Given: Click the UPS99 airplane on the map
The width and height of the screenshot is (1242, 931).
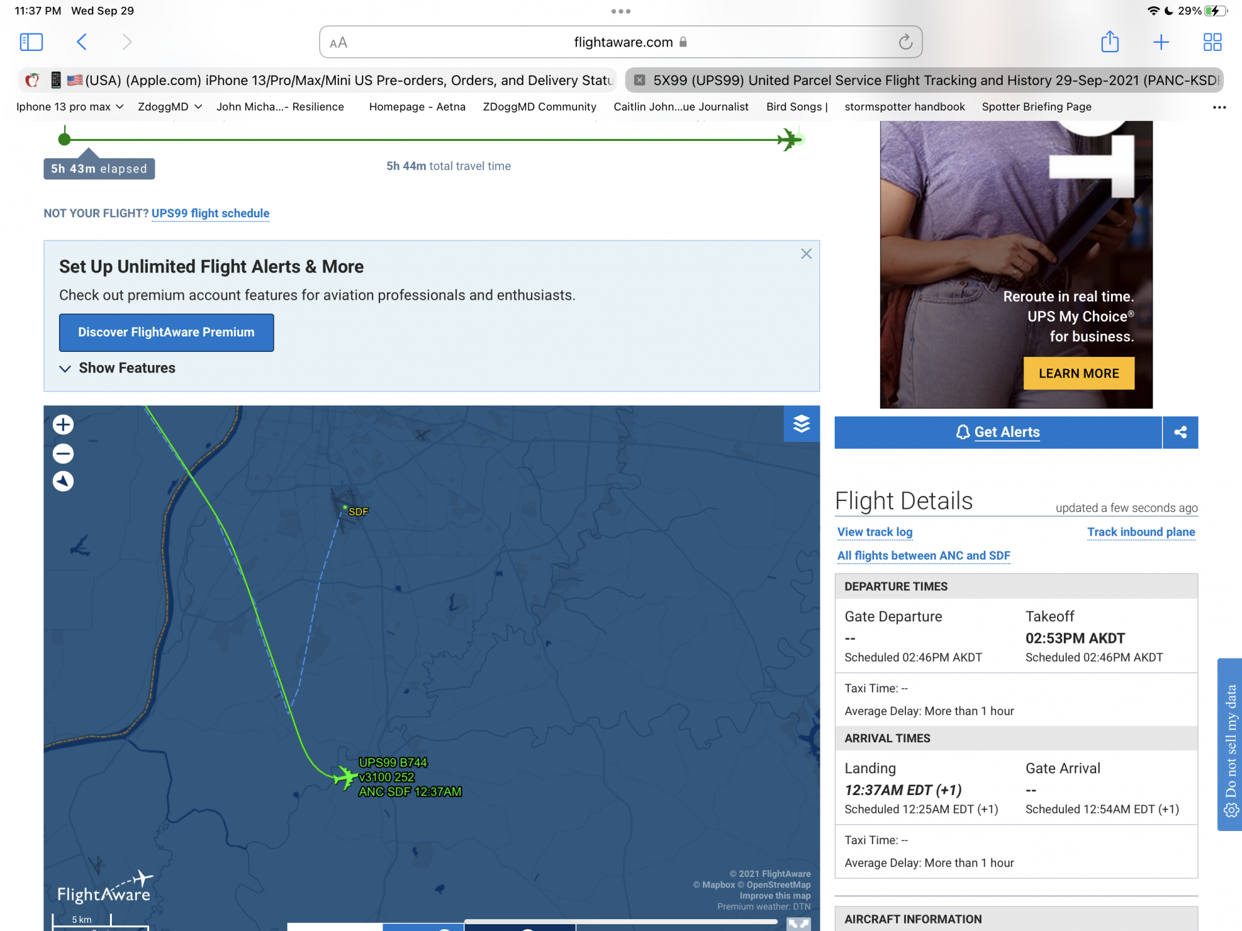Looking at the screenshot, I should tap(344, 776).
